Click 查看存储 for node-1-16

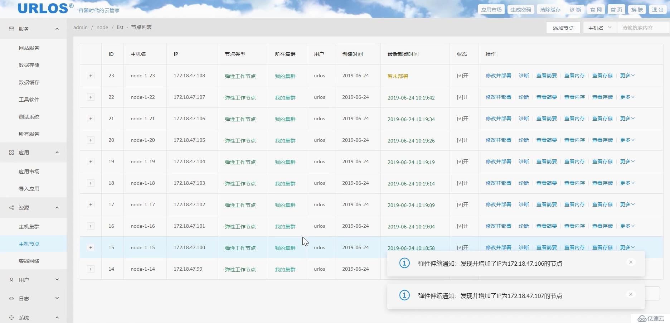[602, 226]
